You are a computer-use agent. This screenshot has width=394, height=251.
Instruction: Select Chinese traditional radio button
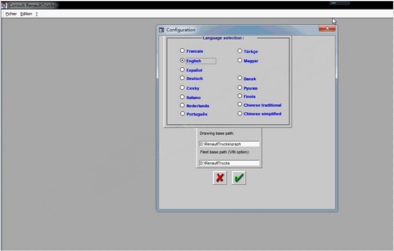(240, 104)
